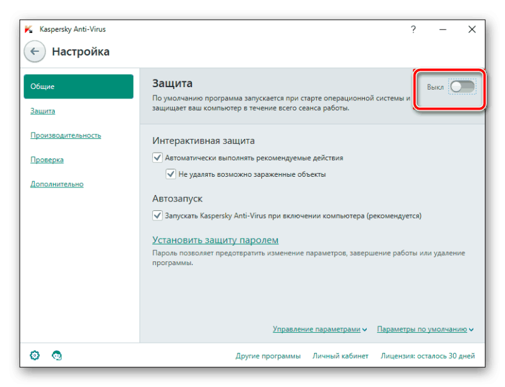Click the Автозапуск heading
505x387 pixels.
177,198
